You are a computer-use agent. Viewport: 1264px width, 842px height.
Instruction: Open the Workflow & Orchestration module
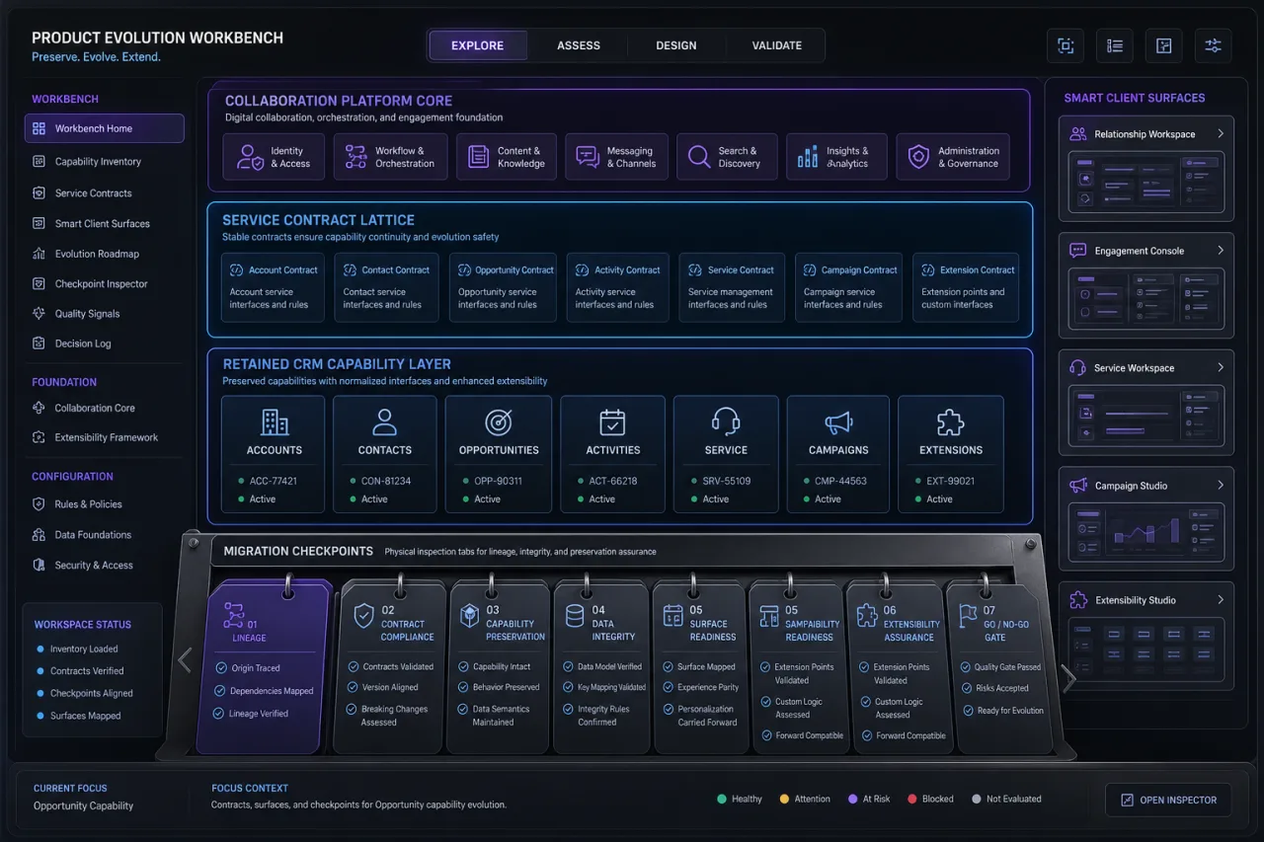click(390, 157)
